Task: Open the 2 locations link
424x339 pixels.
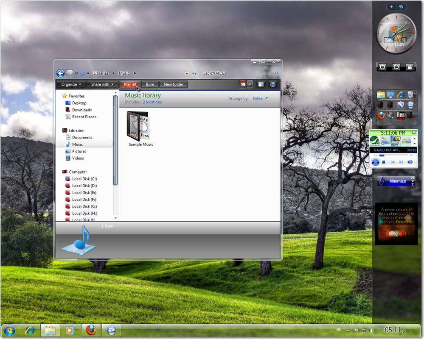Action: pos(152,102)
